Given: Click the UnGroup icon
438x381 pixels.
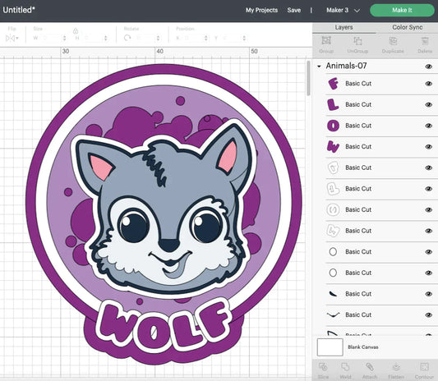Looking at the screenshot, I should pos(357,41).
